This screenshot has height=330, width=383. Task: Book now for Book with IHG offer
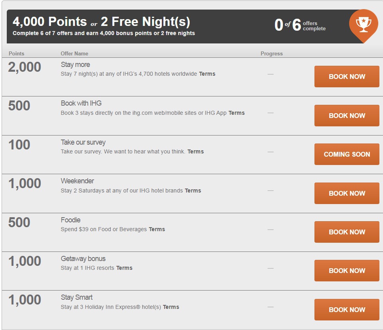pyautogui.click(x=347, y=116)
